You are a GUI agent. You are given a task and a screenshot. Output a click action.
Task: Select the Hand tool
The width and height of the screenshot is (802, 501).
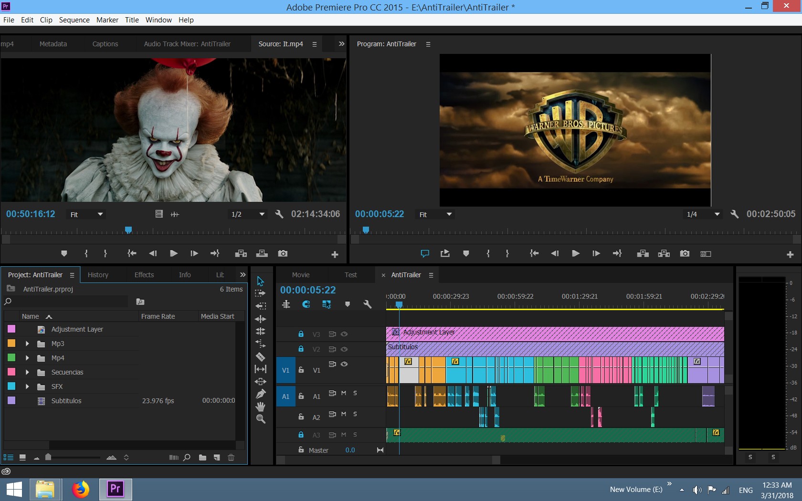point(260,407)
